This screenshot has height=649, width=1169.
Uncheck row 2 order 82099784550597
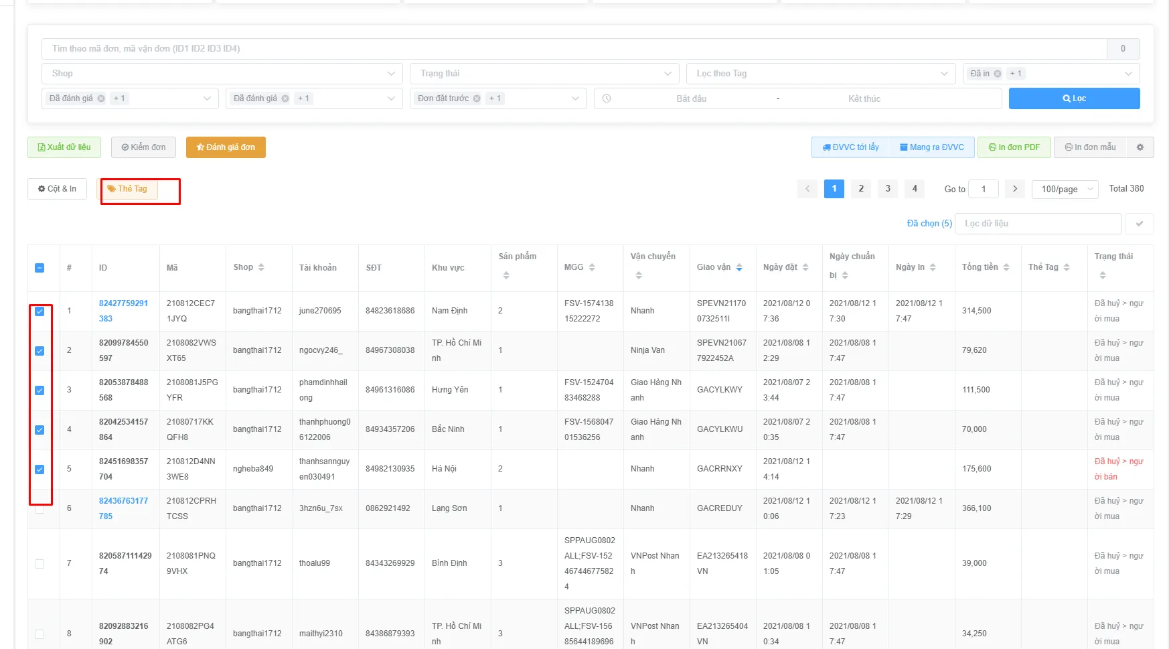[x=40, y=351]
